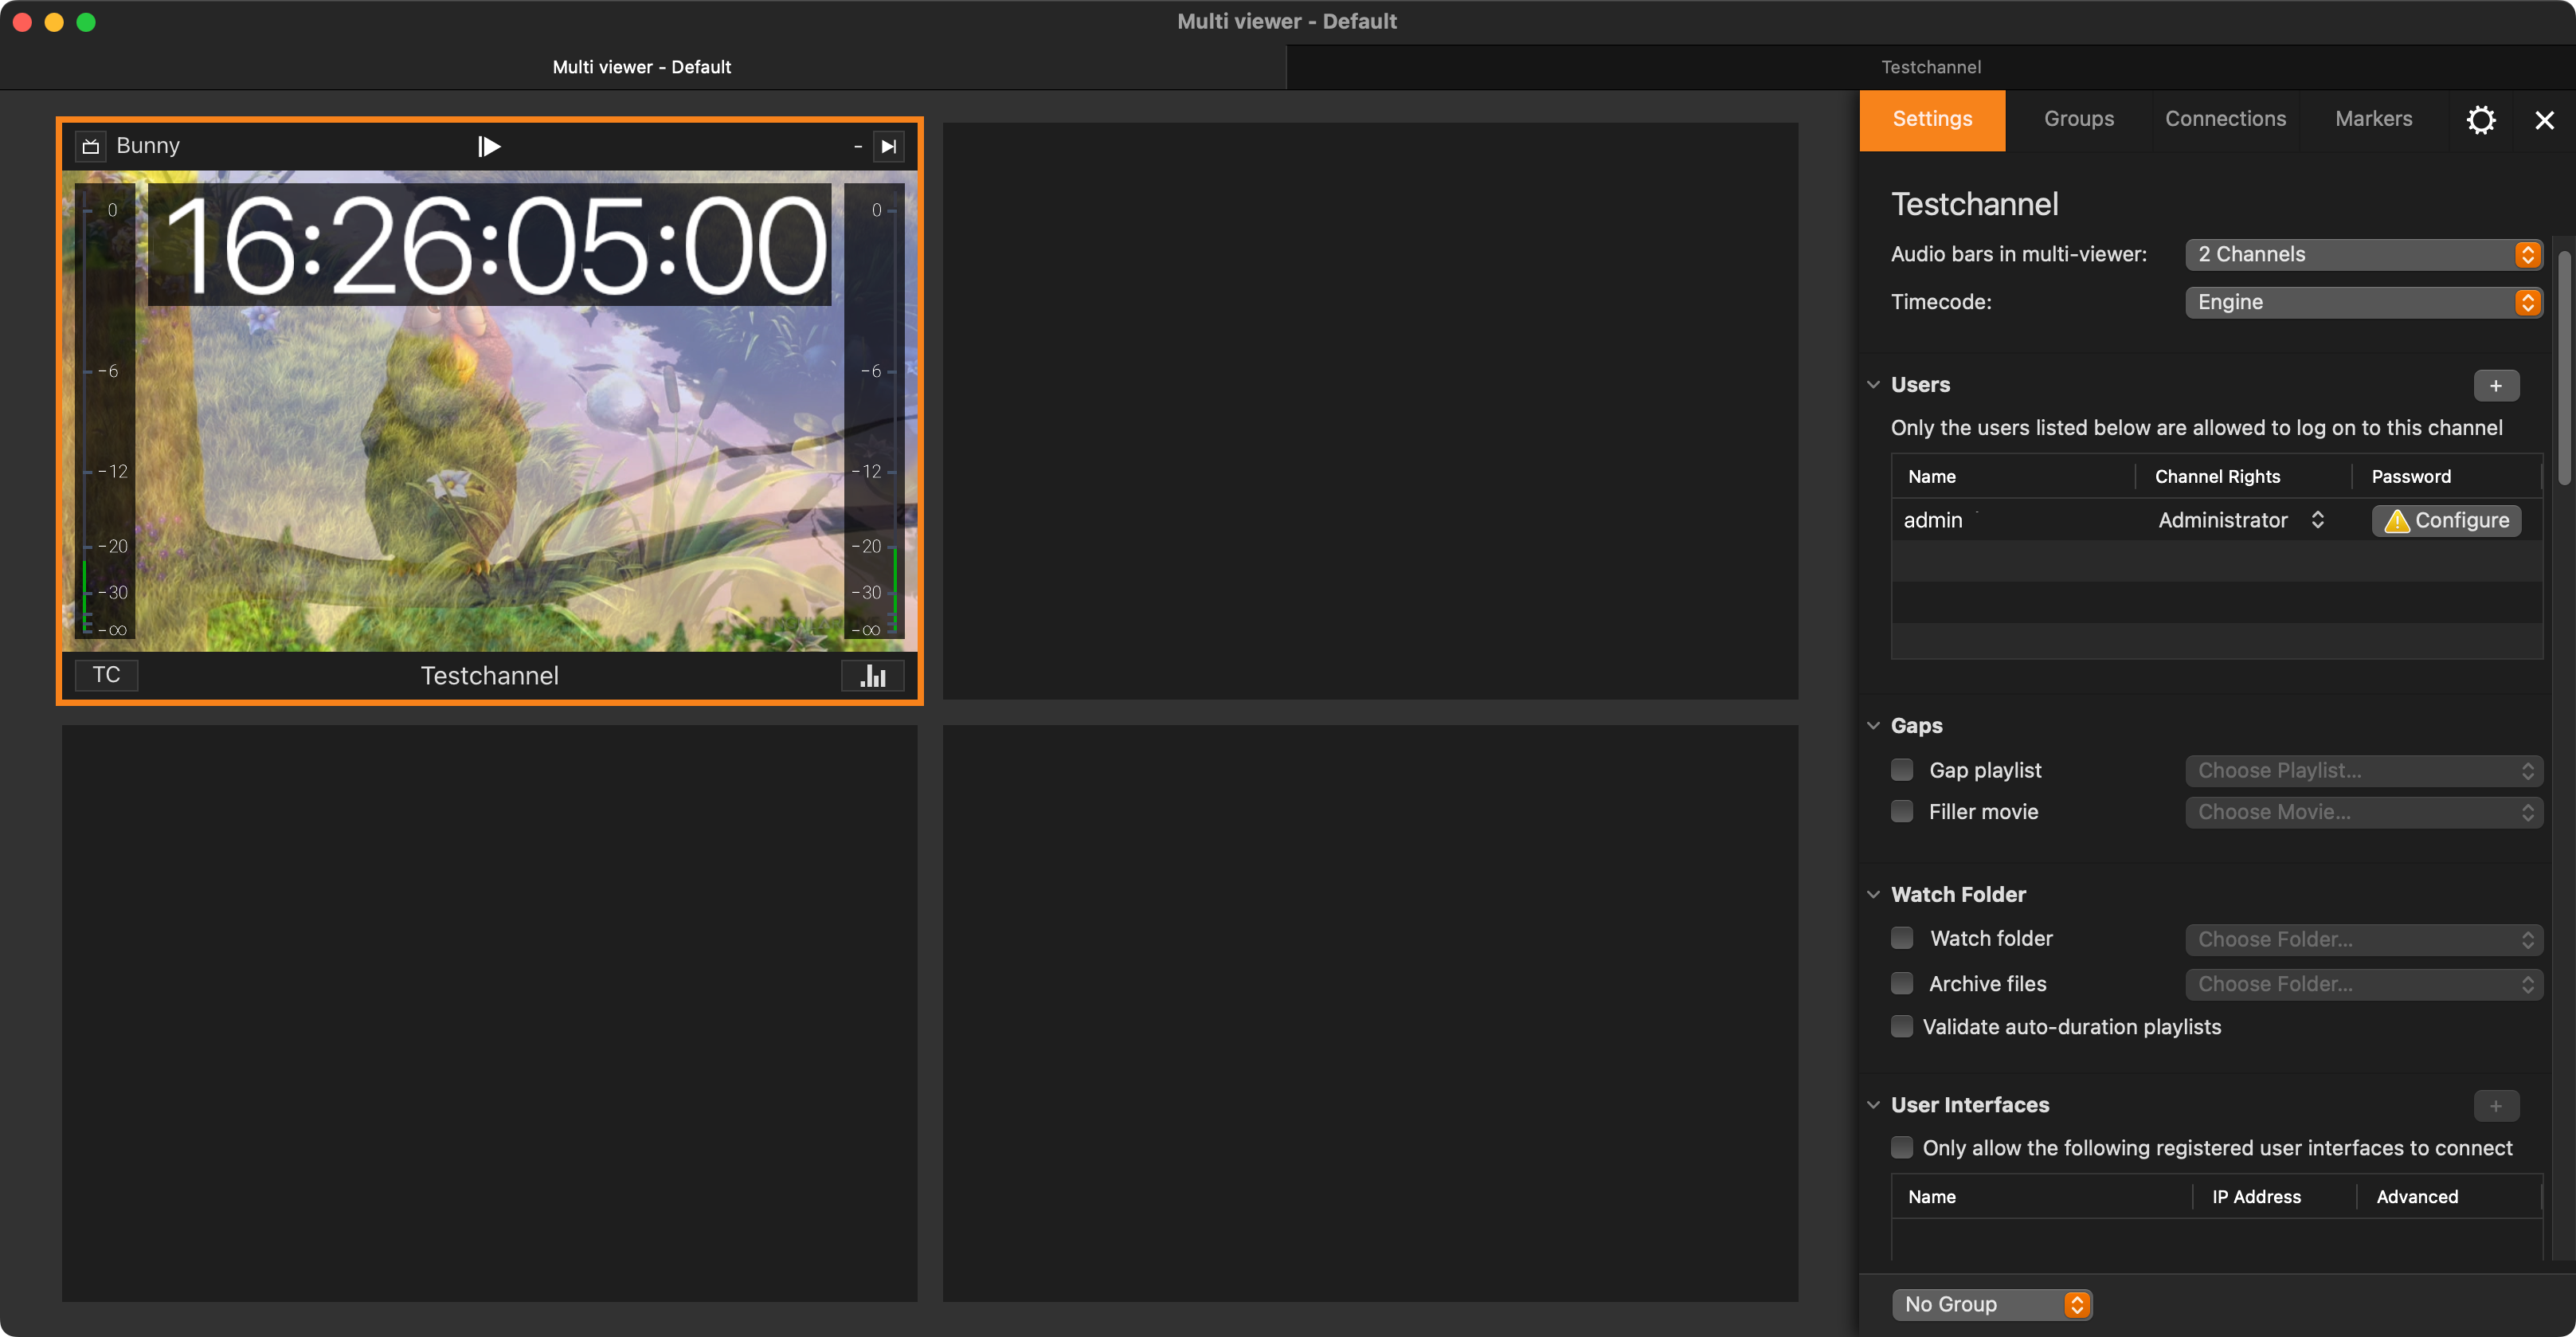This screenshot has width=2576, height=1337.
Task: Skip to next clip in Testchannel viewer
Action: click(888, 146)
